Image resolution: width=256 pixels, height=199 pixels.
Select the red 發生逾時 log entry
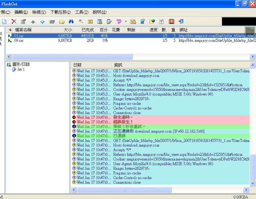pyautogui.click(x=161, y=117)
